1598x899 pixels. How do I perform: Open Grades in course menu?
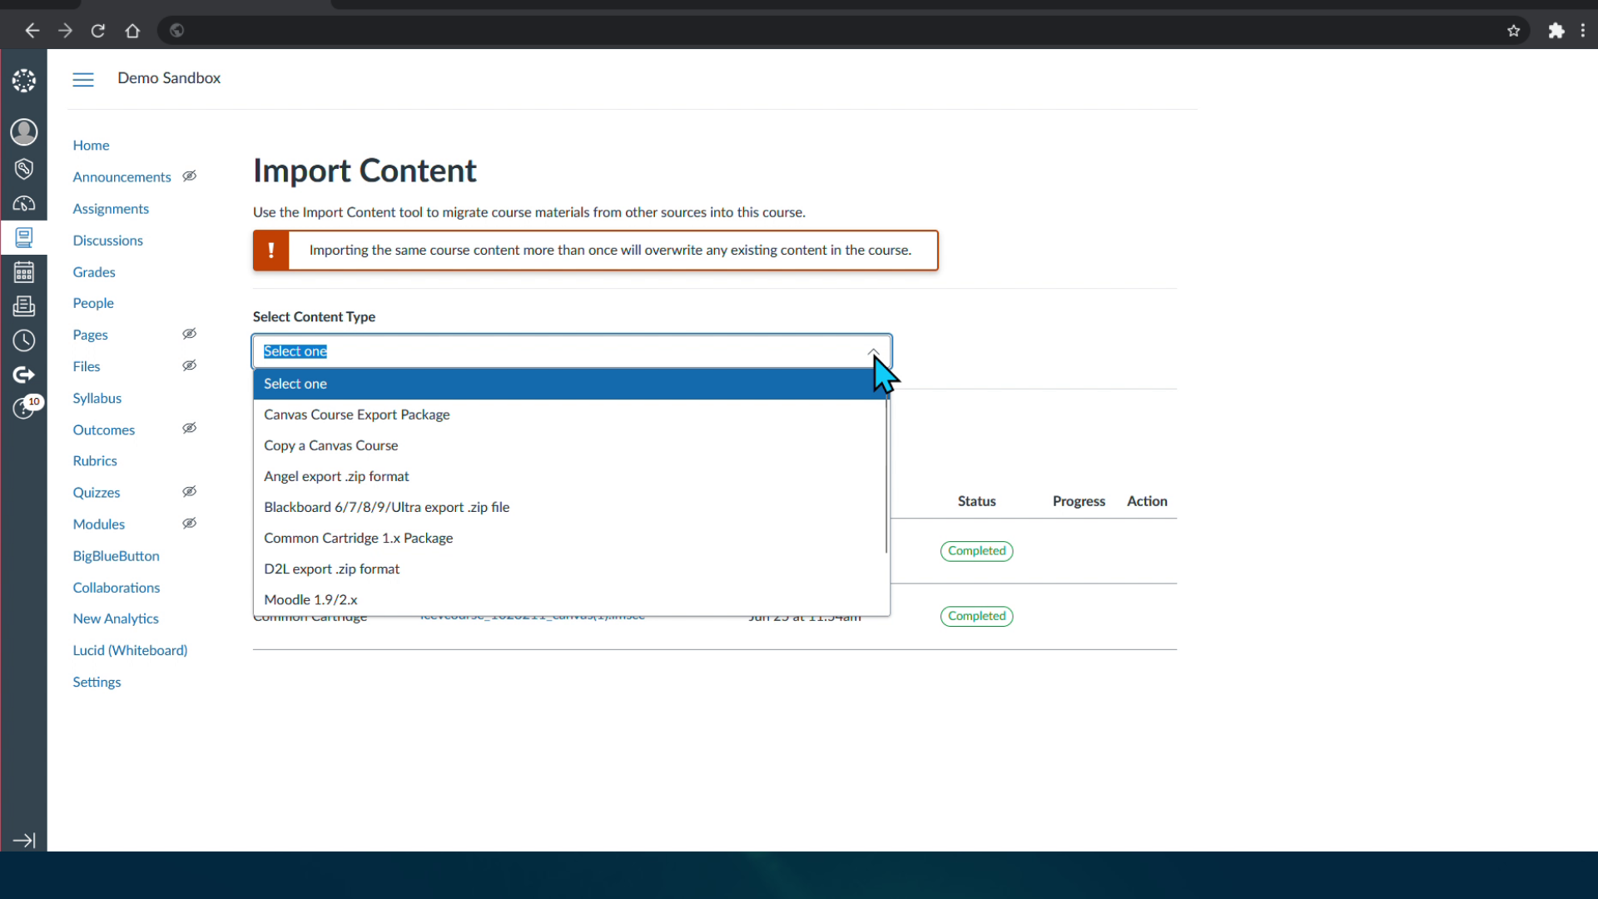point(94,272)
